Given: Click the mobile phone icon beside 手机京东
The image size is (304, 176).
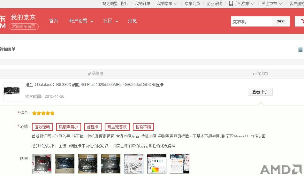Looking at the screenshot, I should point(231,4).
